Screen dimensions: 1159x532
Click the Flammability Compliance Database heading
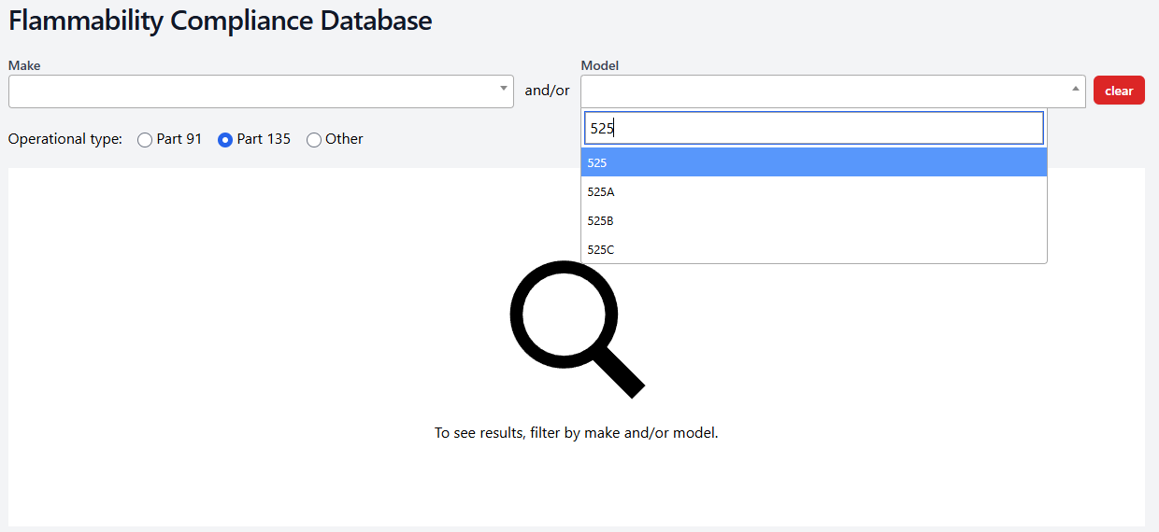(221, 21)
